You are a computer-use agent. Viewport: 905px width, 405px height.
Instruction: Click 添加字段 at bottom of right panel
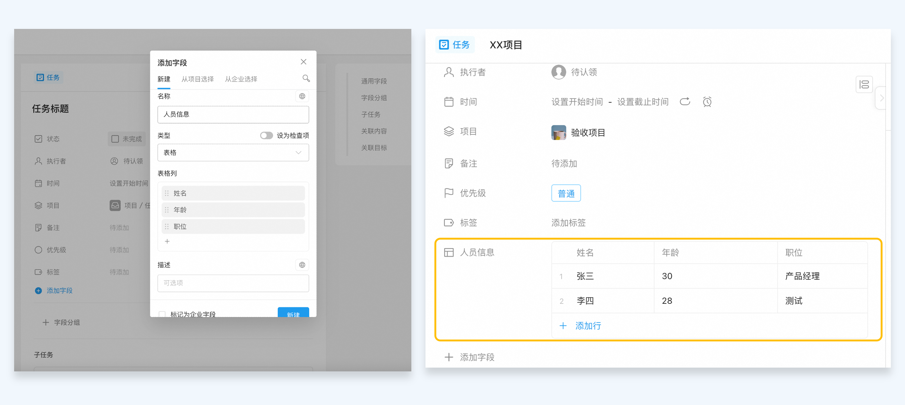click(477, 357)
